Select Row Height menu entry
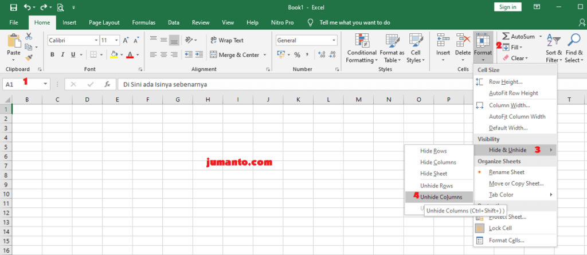Viewport: 587px width, 255px height. click(x=515, y=81)
